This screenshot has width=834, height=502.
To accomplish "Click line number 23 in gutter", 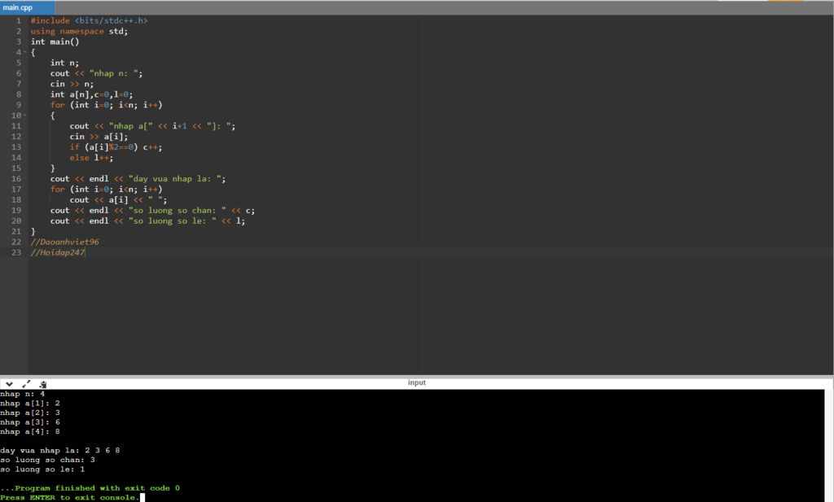I will point(16,252).
